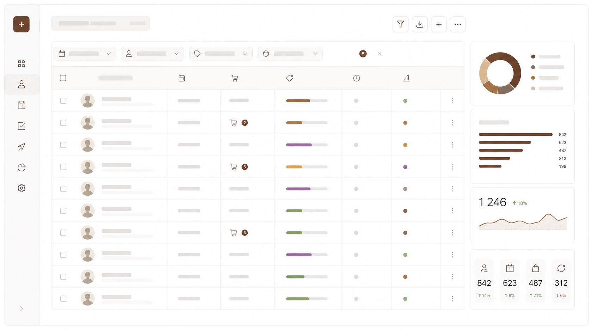The height and width of the screenshot is (330, 592).
Task: Click the 1 246 total value
Action: click(492, 202)
